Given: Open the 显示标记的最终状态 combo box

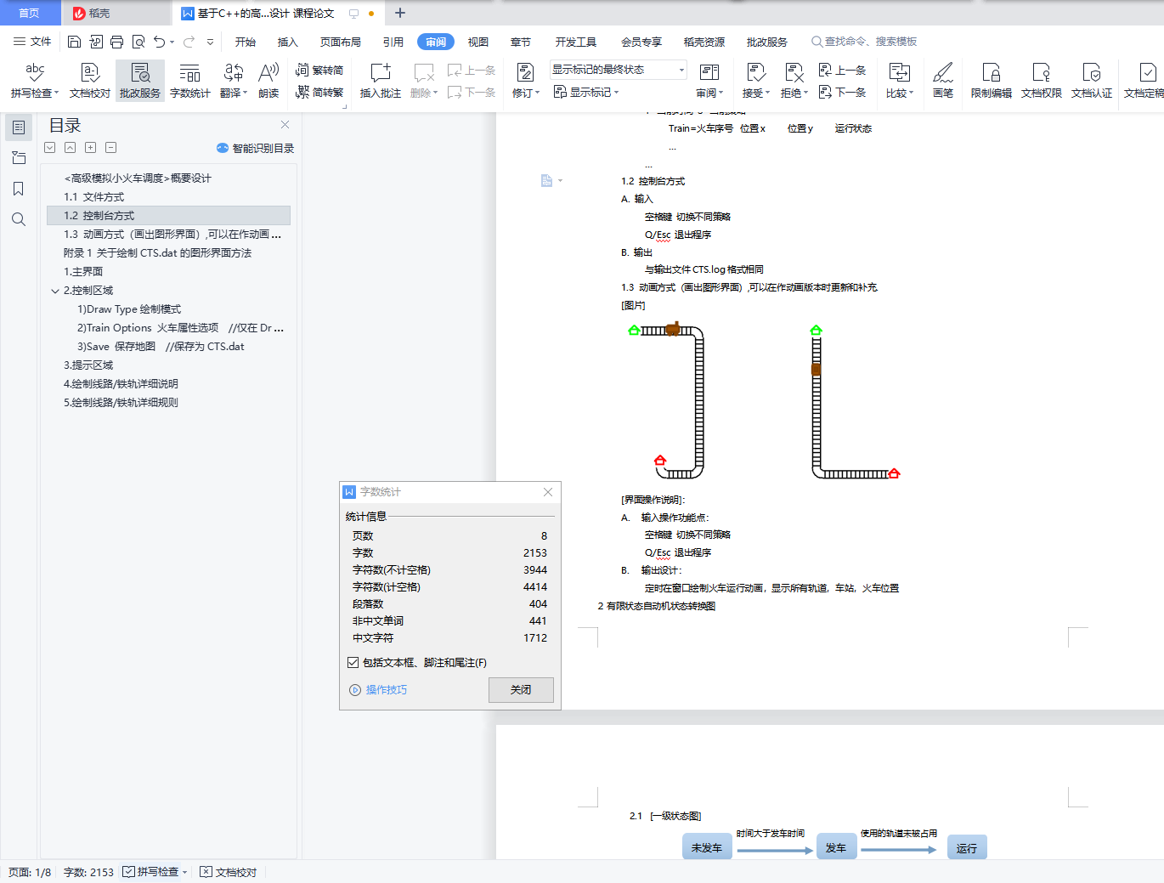Looking at the screenshot, I should 618,70.
